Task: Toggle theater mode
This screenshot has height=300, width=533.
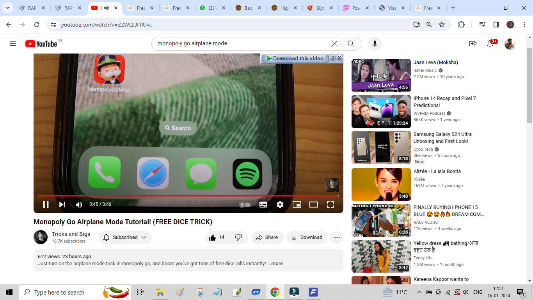Action: pos(314,204)
